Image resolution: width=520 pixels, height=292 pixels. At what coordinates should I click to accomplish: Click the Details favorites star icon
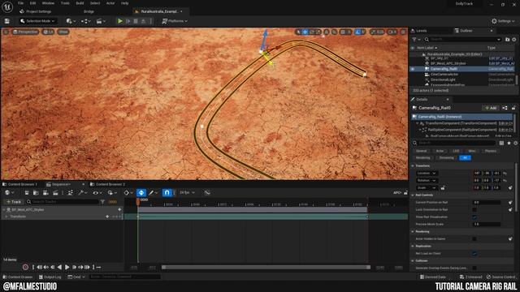[x=509, y=143]
